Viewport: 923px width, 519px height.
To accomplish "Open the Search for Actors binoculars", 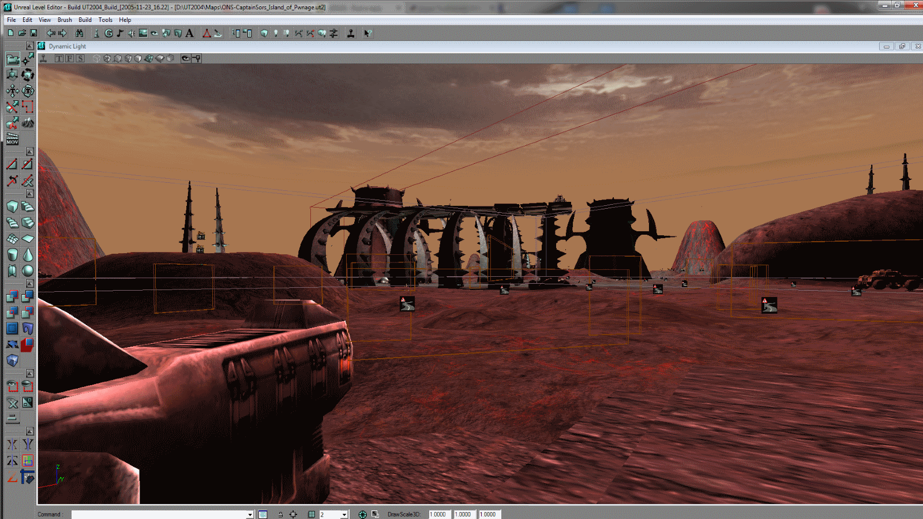I will [79, 33].
